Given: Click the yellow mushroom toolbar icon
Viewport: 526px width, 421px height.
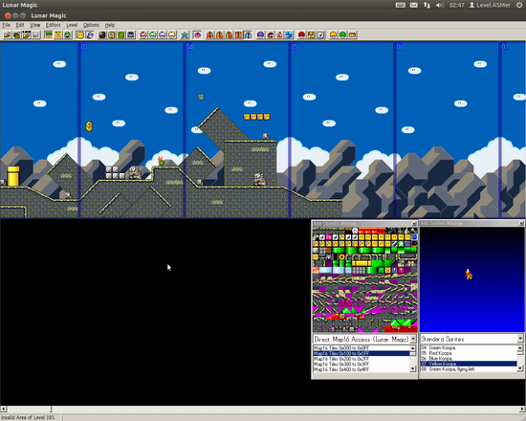Looking at the screenshot, I should click(172, 34).
